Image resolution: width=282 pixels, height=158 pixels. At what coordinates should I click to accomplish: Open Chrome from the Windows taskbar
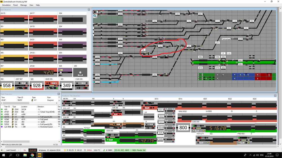click(x=32, y=155)
